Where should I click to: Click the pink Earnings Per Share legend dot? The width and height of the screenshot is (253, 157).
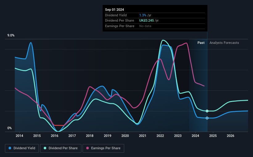click(x=88, y=148)
